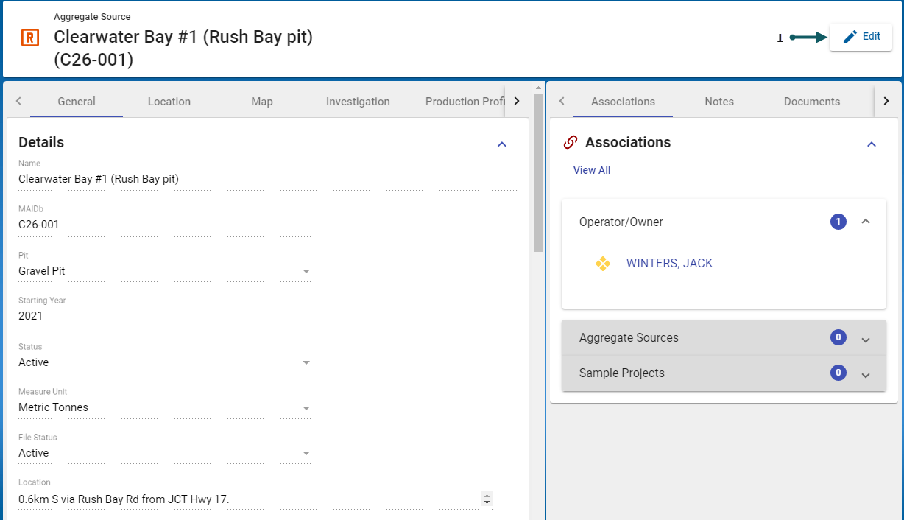This screenshot has height=520, width=904.
Task: Expand the Aggregate Sources panel
Action: tap(866, 339)
